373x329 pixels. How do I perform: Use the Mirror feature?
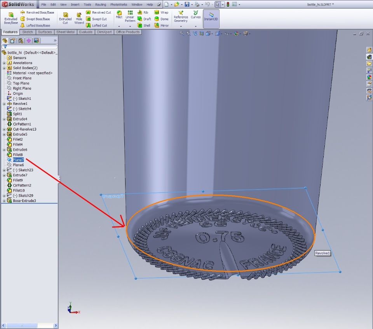162,25
